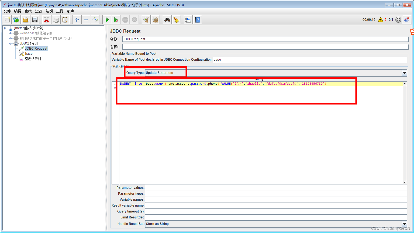Open the 编辑 menu
This screenshot has height=233, width=414.
pos(18,11)
